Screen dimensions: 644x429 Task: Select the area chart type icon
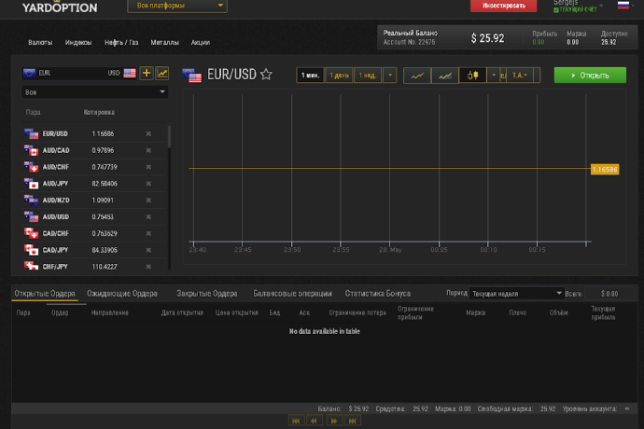pos(445,76)
